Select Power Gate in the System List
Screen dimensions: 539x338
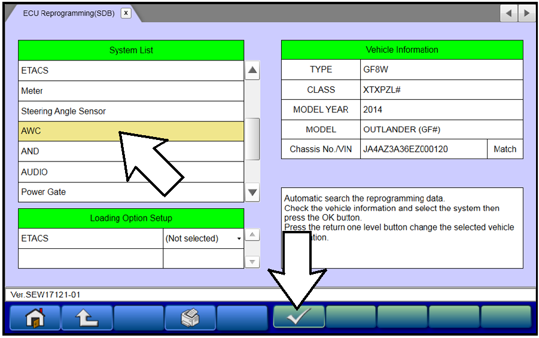point(131,192)
